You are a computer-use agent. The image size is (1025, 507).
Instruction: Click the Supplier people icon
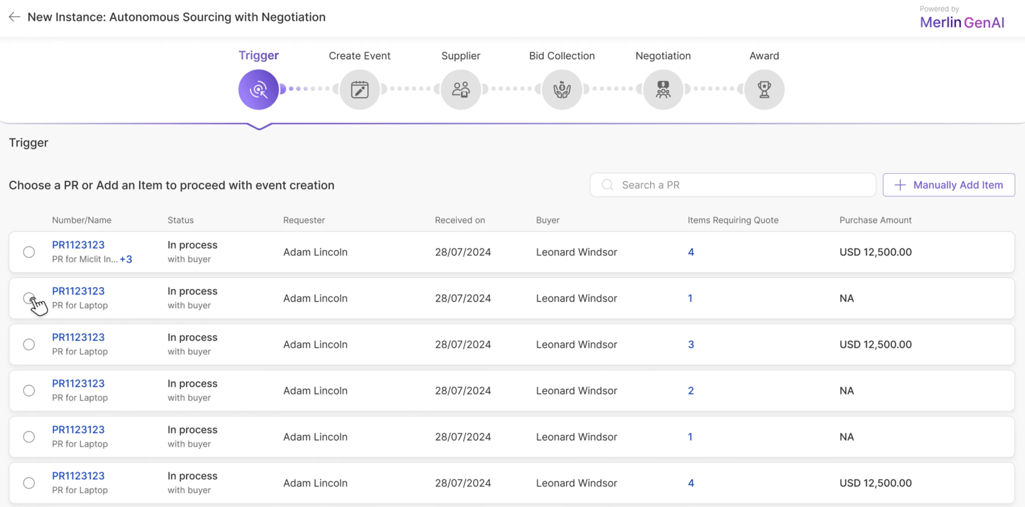[461, 89]
